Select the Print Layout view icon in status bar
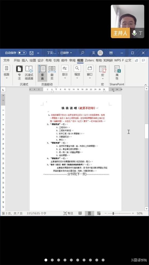Image resolution: width=149 pixels, height=265 pixels. [x=89, y=213]
